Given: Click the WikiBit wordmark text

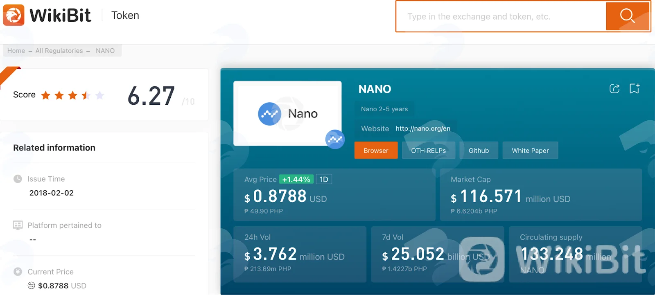Looking at the screenshot, I should pyautogui.click(x=61, y=16).
